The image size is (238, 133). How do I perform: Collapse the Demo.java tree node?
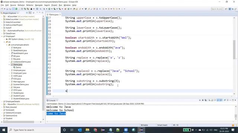pos(9,65)
